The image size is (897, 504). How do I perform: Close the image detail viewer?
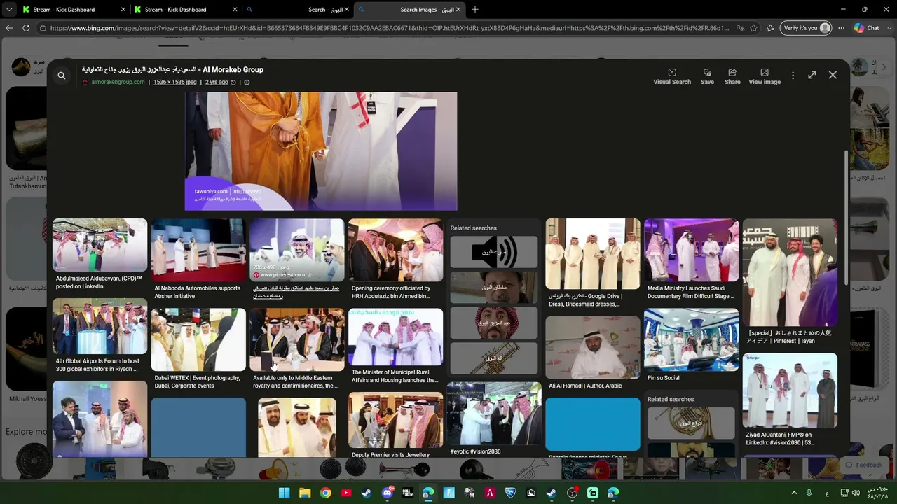[x=833, y=75]
